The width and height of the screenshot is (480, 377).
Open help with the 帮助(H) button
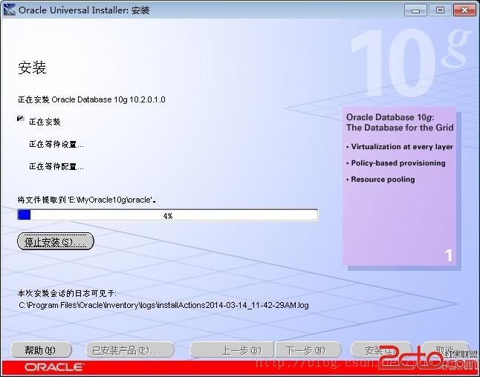coord(41,350)
